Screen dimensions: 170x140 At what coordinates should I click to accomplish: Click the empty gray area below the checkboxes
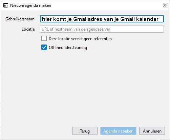click(x=85, y=87)
